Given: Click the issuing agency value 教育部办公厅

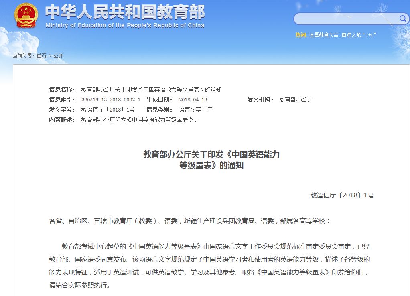Looking at the screenshot, I should coord(296,99).
